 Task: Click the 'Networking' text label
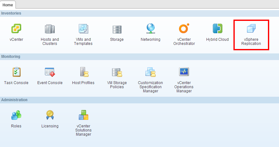pyautogui.click(x=151, y=40)
